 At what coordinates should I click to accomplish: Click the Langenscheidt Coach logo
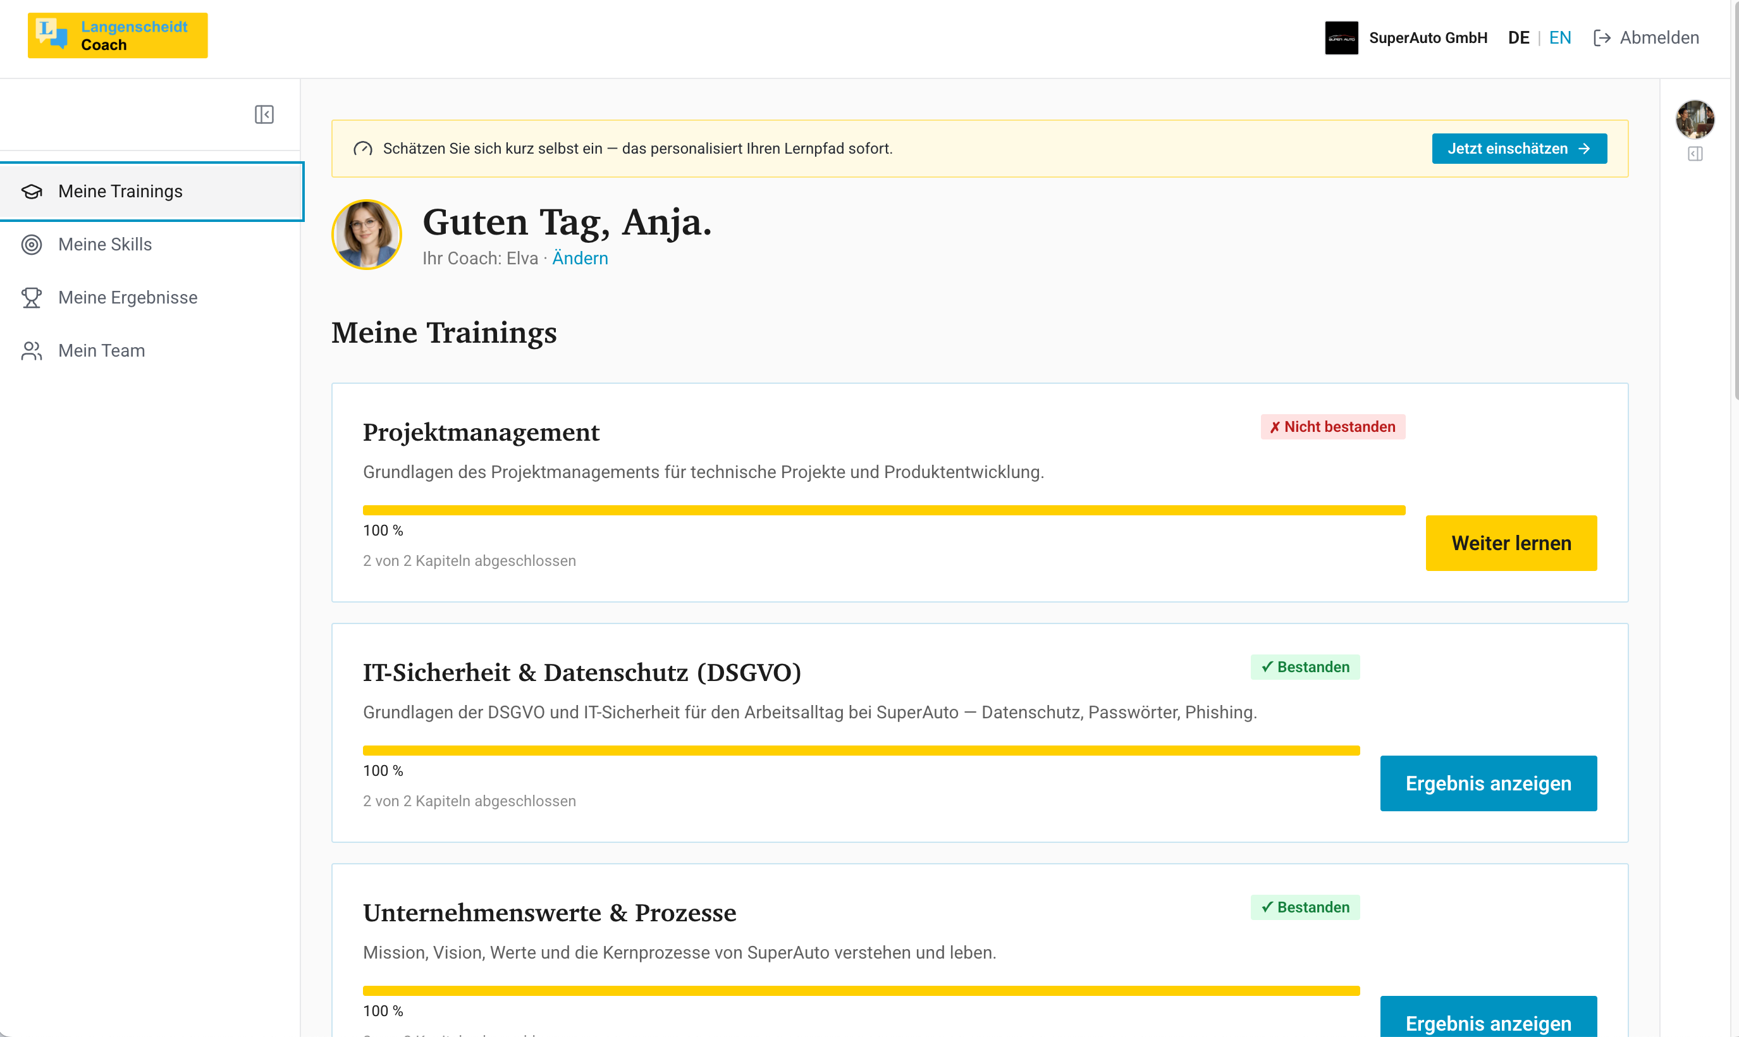(118, 35)
